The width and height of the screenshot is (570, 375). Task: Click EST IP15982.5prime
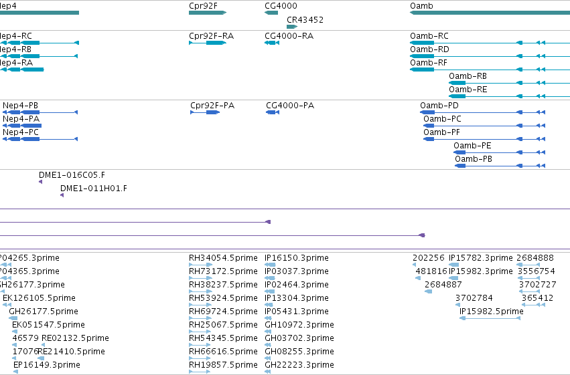point(491,311)
